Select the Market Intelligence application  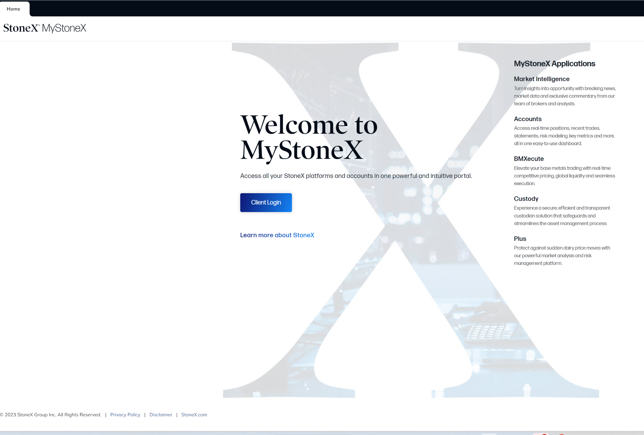(x=541, y=79)
